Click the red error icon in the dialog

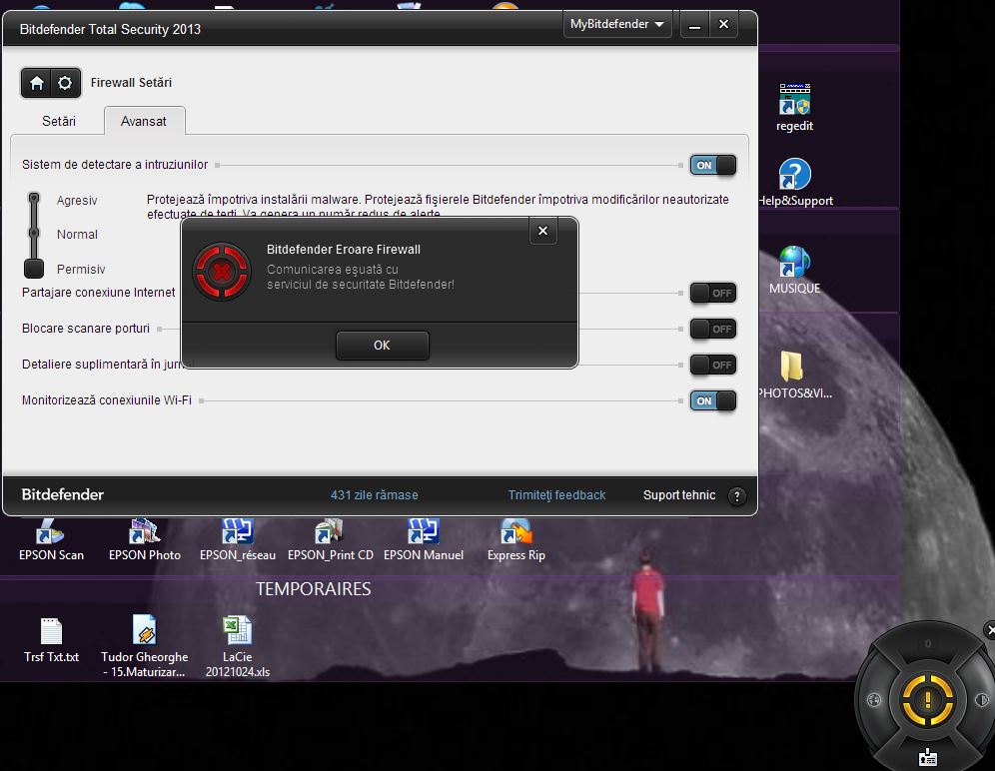(222, 272)
